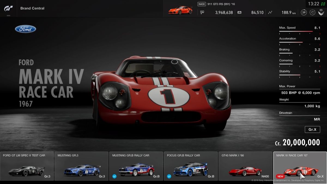Click the Drivetrain label
Screen dimensions: 327x184
(286, 113)
